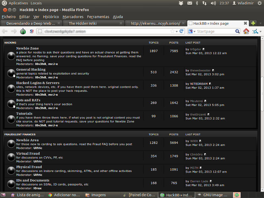View latest post icon beside W00t
Screen dimensions: 264x198
200,141
